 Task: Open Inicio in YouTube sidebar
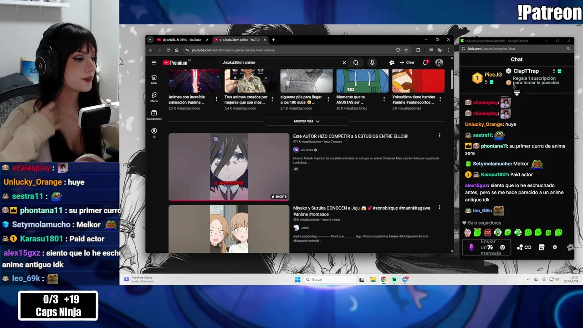154,79
